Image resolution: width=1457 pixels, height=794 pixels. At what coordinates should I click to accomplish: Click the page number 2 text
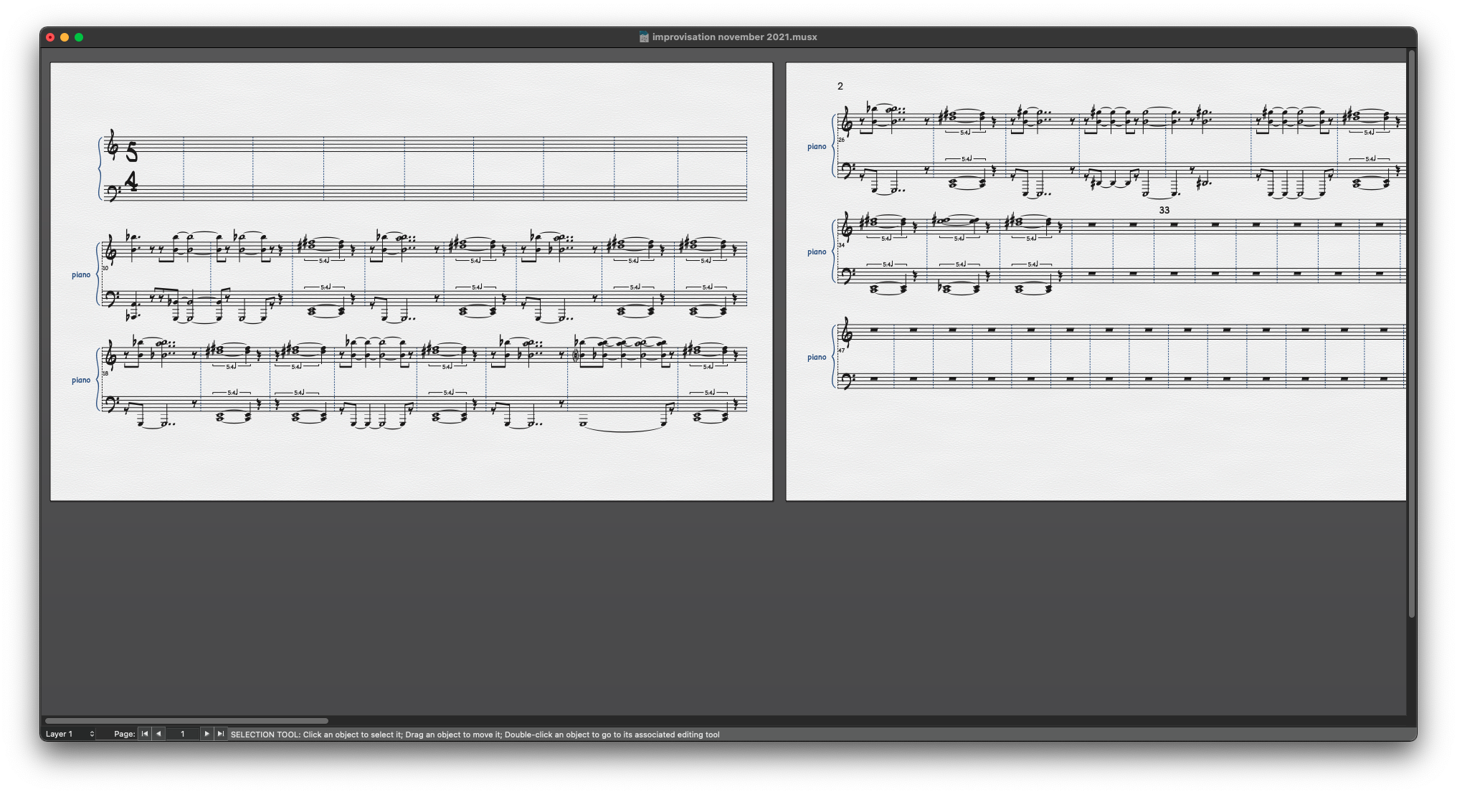(840, 87)
